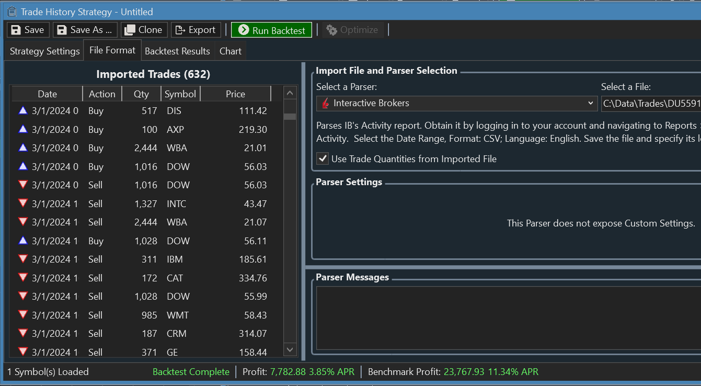This screenshot has width=701, height=386.
Task: Click the price 111.42
Action: [x=253, y=111]
